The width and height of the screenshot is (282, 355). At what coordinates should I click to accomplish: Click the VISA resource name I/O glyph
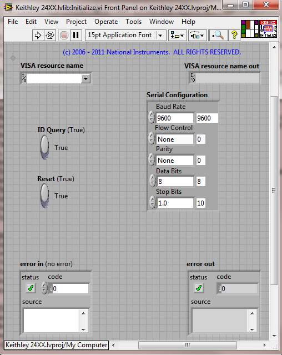coord(24,78)
